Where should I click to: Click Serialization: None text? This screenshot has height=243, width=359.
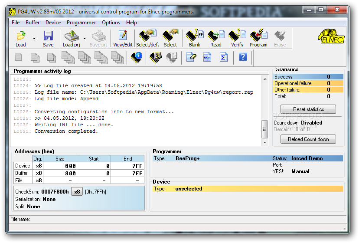(x=36, y=199)
